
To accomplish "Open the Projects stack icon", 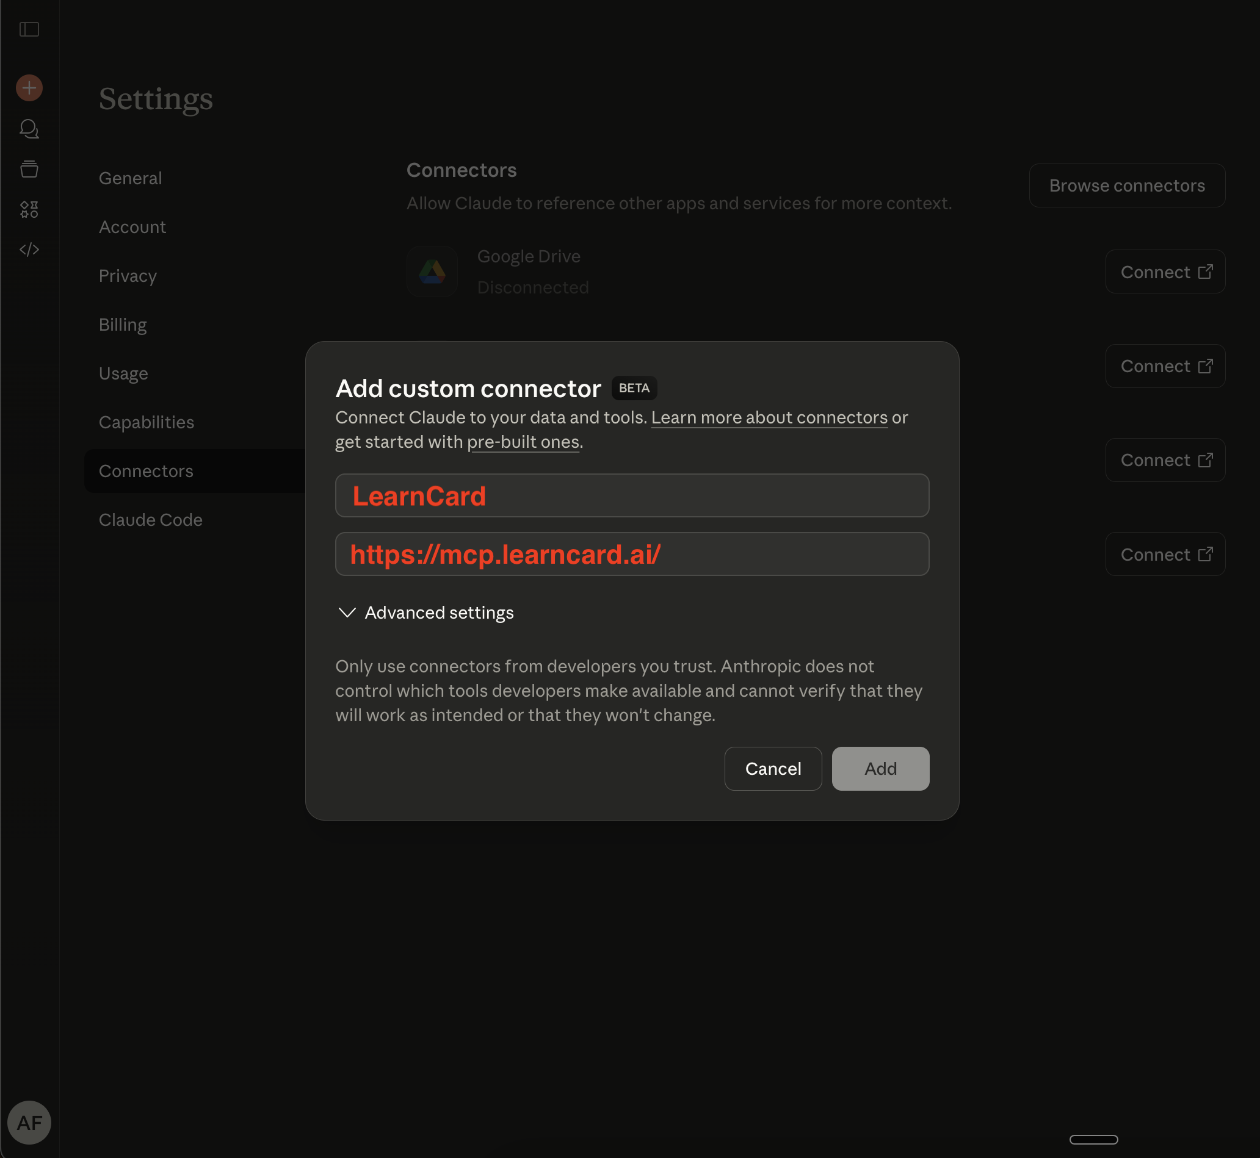I will [x=29, y=169].
